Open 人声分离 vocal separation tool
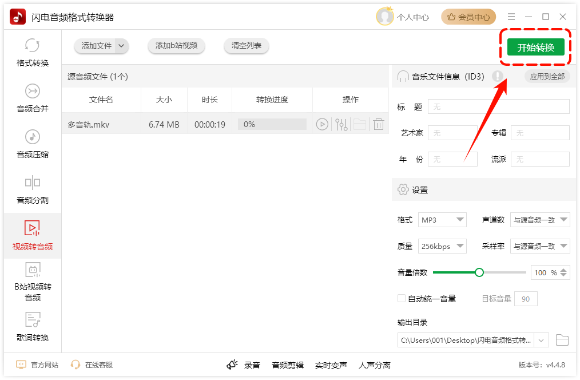The width and height of the screenshot is (580, 380). [x=374, y=365]
